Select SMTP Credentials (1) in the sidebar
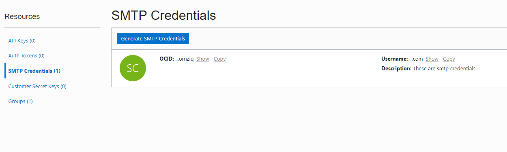Viewport: 507px width, 152px height. click(x=34, y=71)
